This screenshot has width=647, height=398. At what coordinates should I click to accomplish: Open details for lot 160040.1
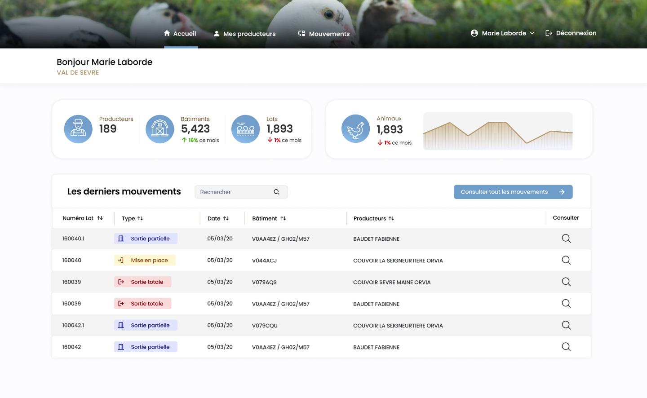(x=566, y=239)
